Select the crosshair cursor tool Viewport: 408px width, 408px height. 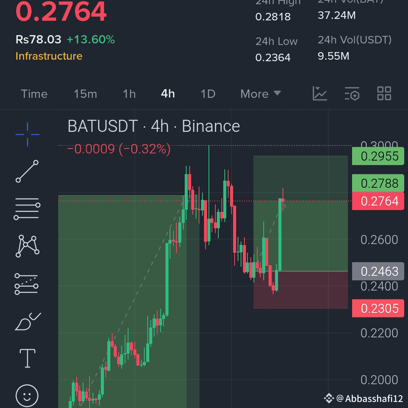(27, 134)
